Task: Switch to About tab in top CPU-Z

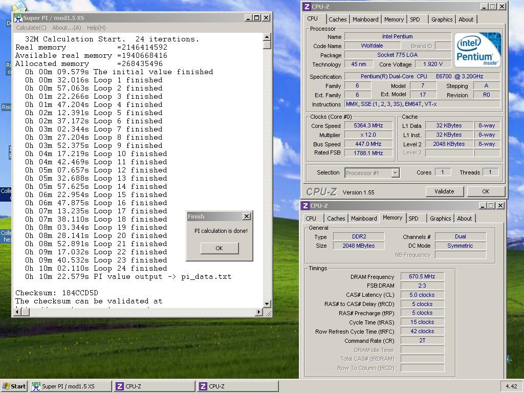Action: [466, 19]
